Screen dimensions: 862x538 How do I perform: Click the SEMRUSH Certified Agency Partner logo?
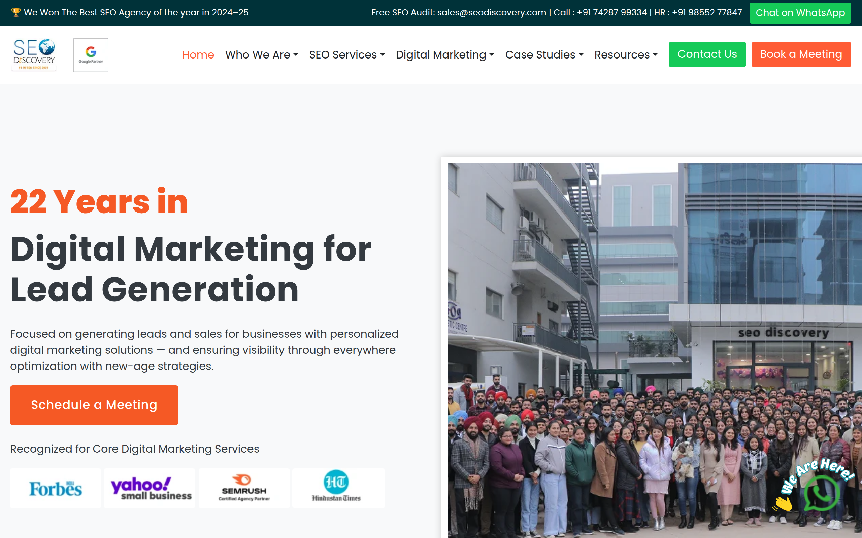(244, 488)
